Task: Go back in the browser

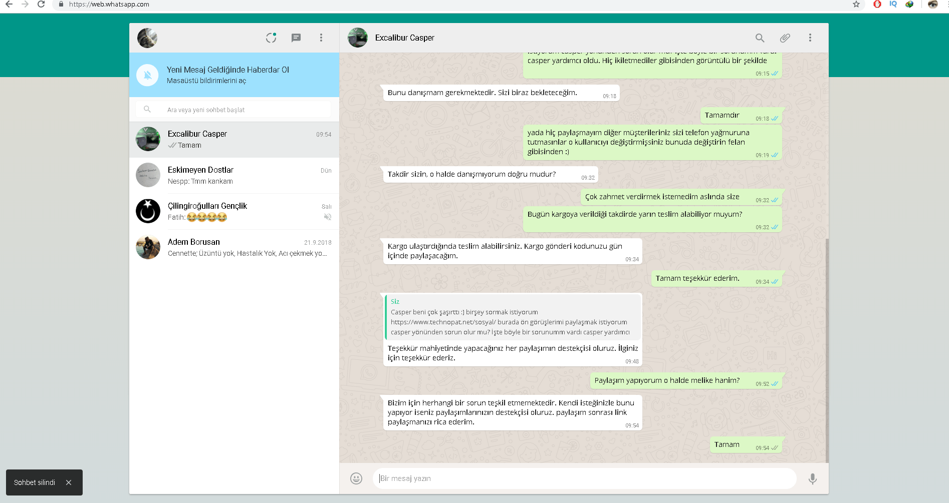Action: (x=9, y=4)
